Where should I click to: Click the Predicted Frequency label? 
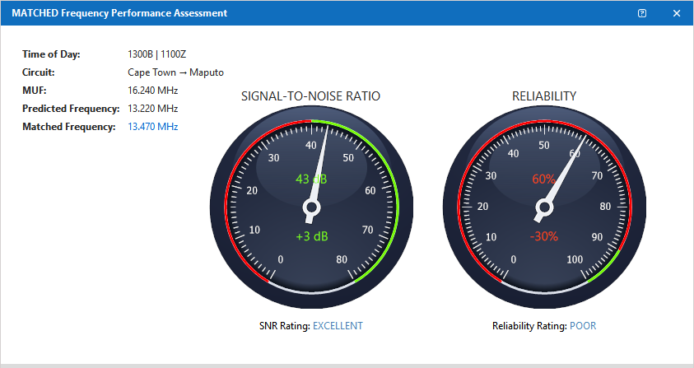pos(71,109)
